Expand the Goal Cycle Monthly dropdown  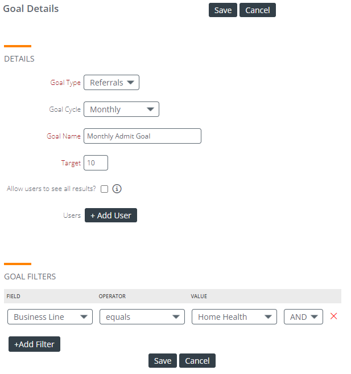click(x=121, y=109)
